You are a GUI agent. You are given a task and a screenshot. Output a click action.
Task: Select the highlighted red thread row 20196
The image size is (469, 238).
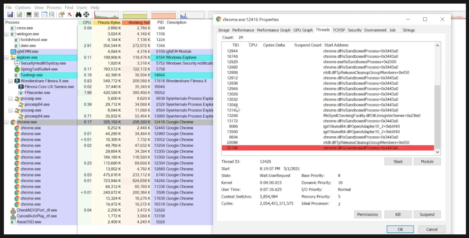[328, 148]
